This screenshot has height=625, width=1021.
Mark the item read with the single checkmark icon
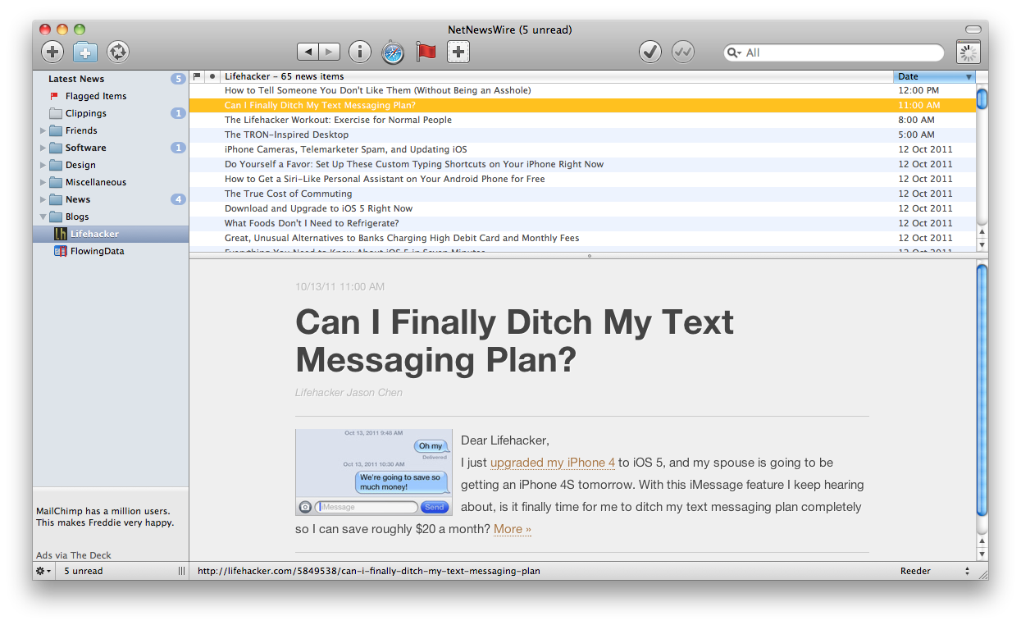tap(650, 52)
